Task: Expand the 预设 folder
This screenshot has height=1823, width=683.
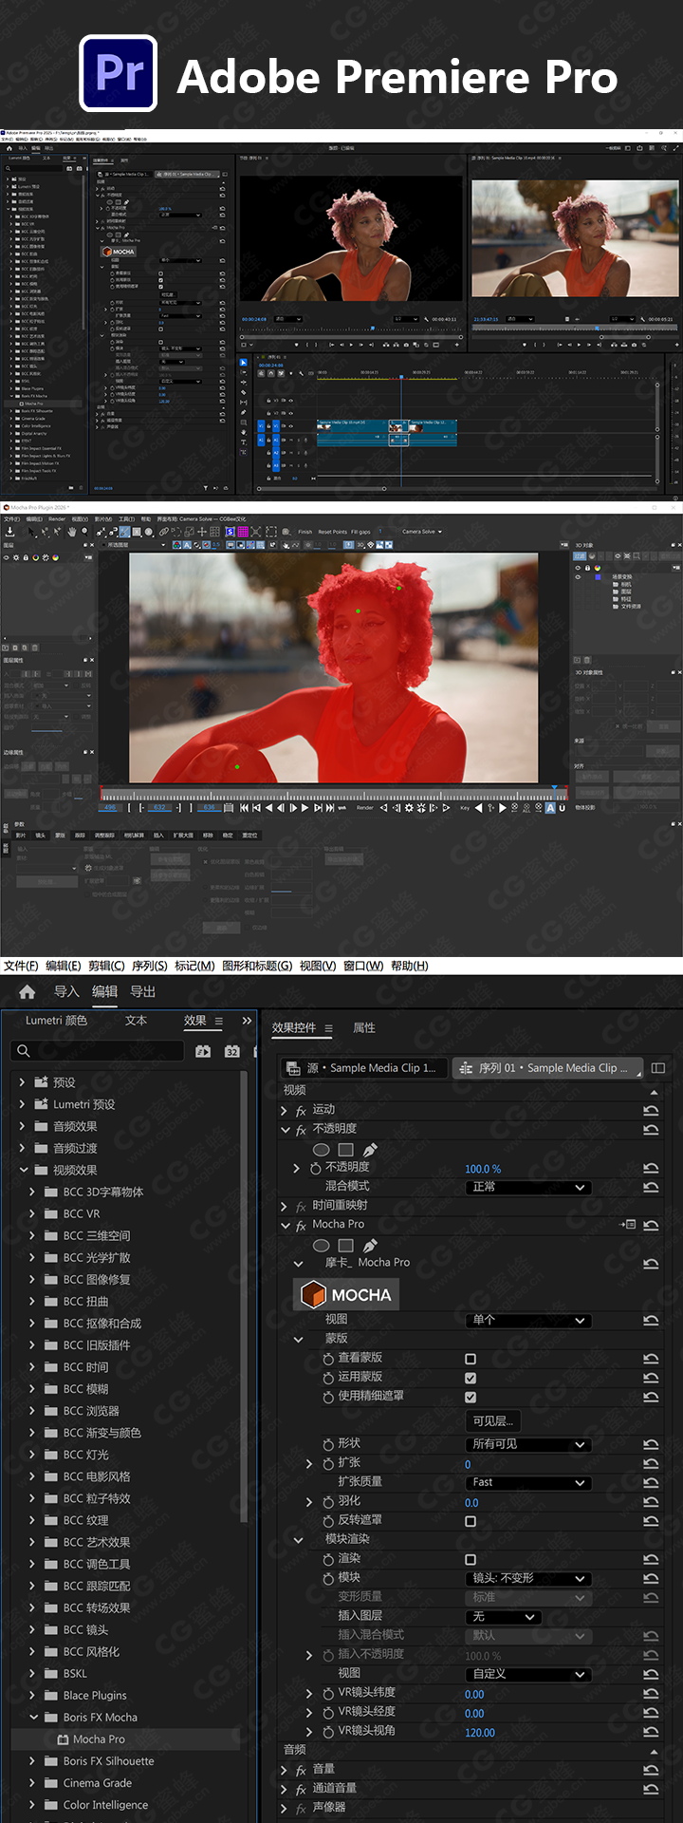Action: 23,1082
